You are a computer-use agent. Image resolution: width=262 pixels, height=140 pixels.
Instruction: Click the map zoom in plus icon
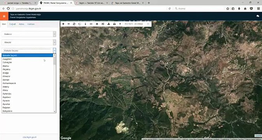pos(63,24)
